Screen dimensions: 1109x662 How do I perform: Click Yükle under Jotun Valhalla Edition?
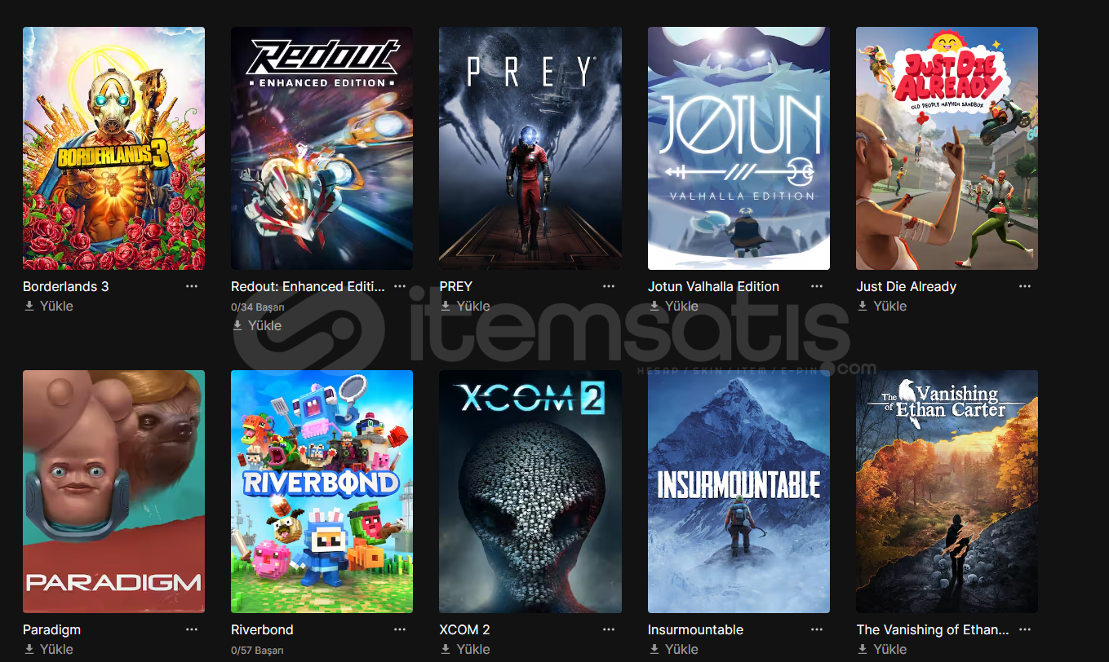click(x=674, y=306)
